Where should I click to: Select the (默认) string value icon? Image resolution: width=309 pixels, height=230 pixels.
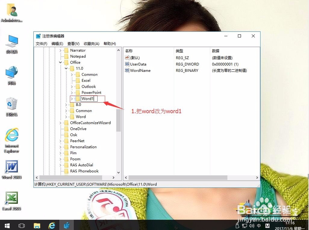tap(127, 58)
